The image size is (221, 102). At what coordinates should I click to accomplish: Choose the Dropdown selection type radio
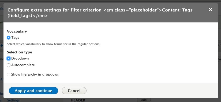(x=9, y=58)
